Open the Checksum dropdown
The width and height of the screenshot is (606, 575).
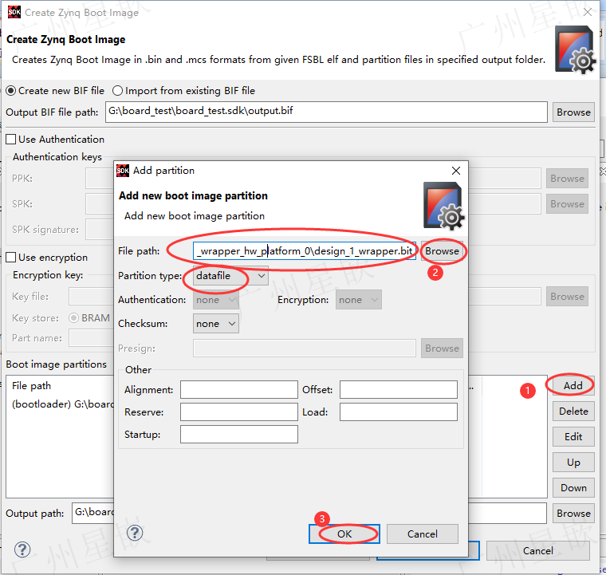[216, 324]
